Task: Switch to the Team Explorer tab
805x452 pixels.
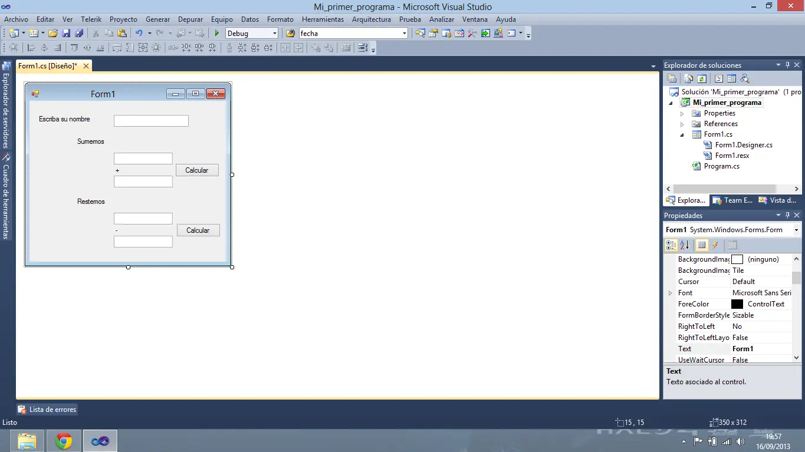Action: pyautogui.click(x=733, y=200)
